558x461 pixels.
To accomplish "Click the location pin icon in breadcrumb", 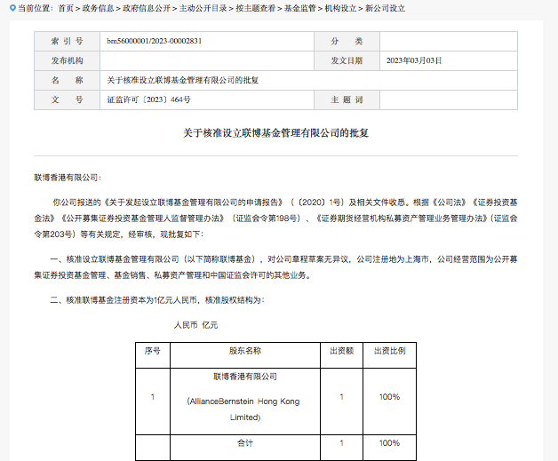I will tap(12, 8).
